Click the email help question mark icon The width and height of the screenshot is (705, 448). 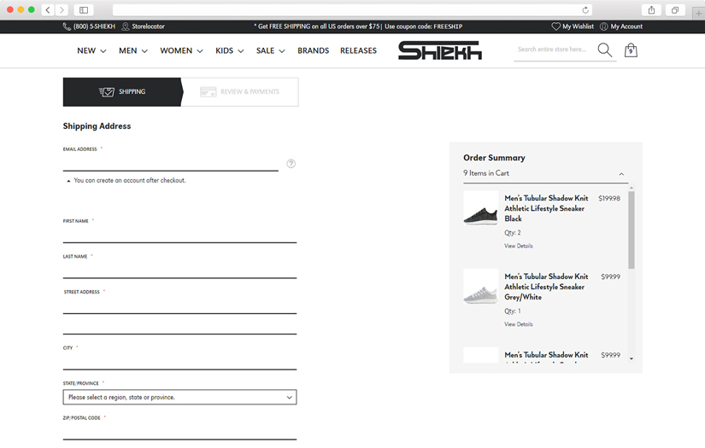coord(291,163)
